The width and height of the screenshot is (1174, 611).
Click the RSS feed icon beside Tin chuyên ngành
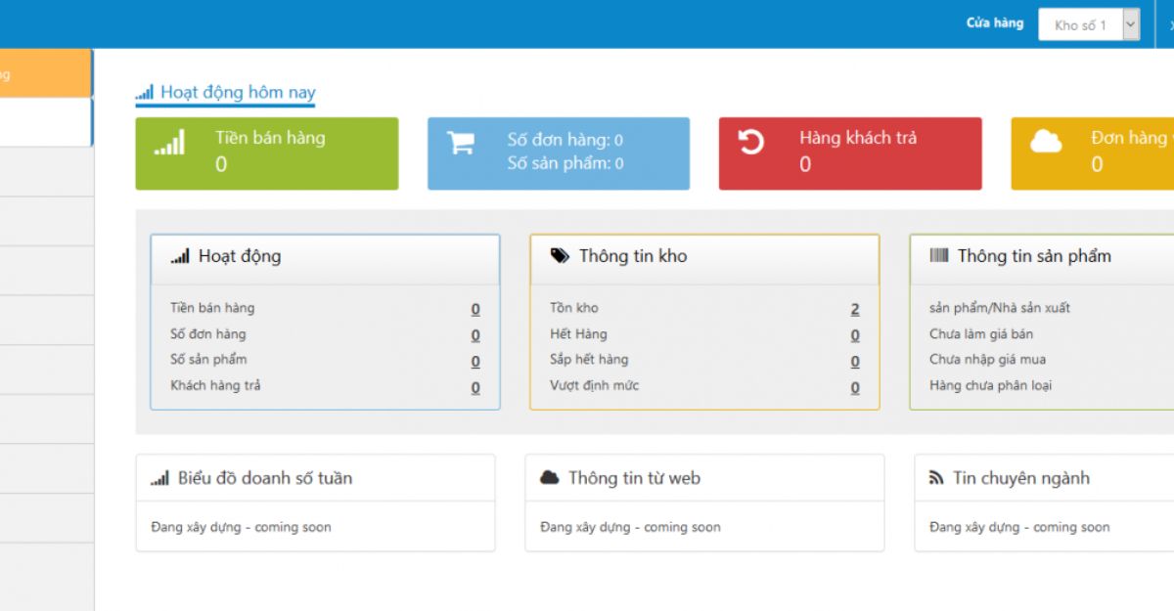pyautogui.click(x=936, y=478)
